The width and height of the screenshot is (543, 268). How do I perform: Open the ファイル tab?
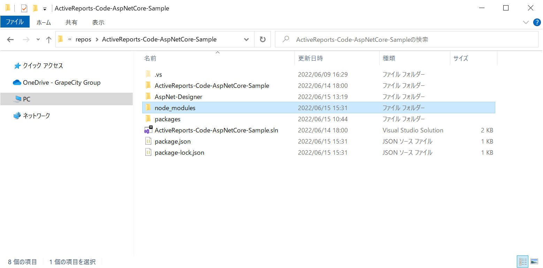(15, 22)
